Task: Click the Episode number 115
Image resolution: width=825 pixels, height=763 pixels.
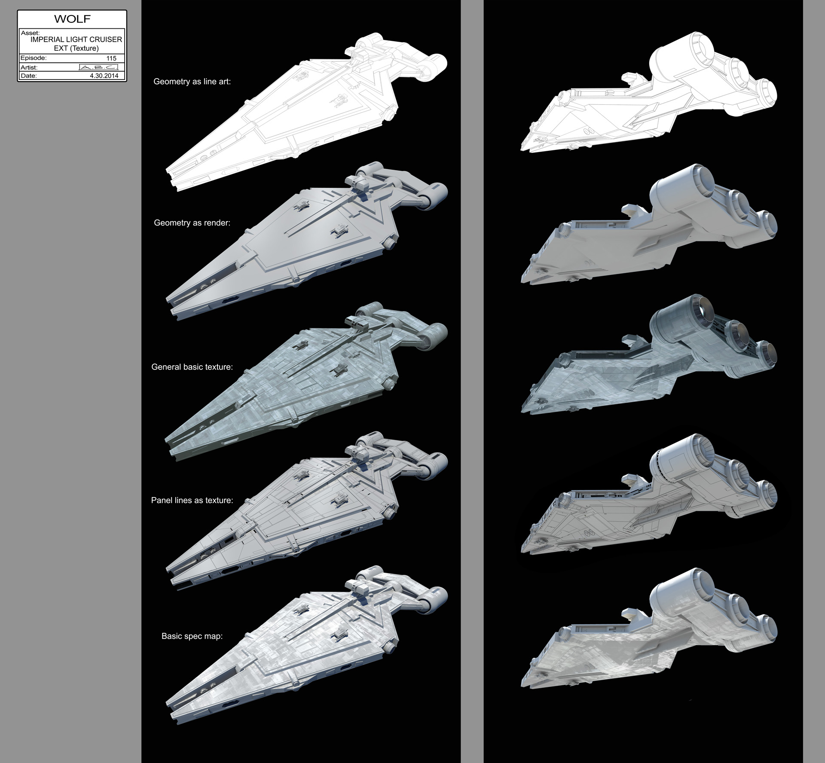Action: [x=111, y=58]
